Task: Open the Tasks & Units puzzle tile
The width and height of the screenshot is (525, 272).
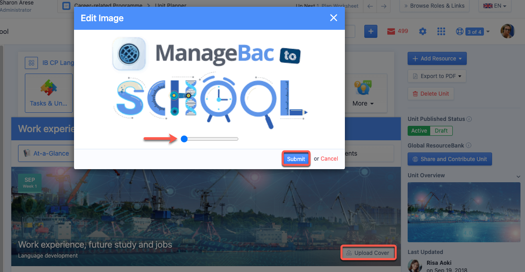Action: (49, 93)
